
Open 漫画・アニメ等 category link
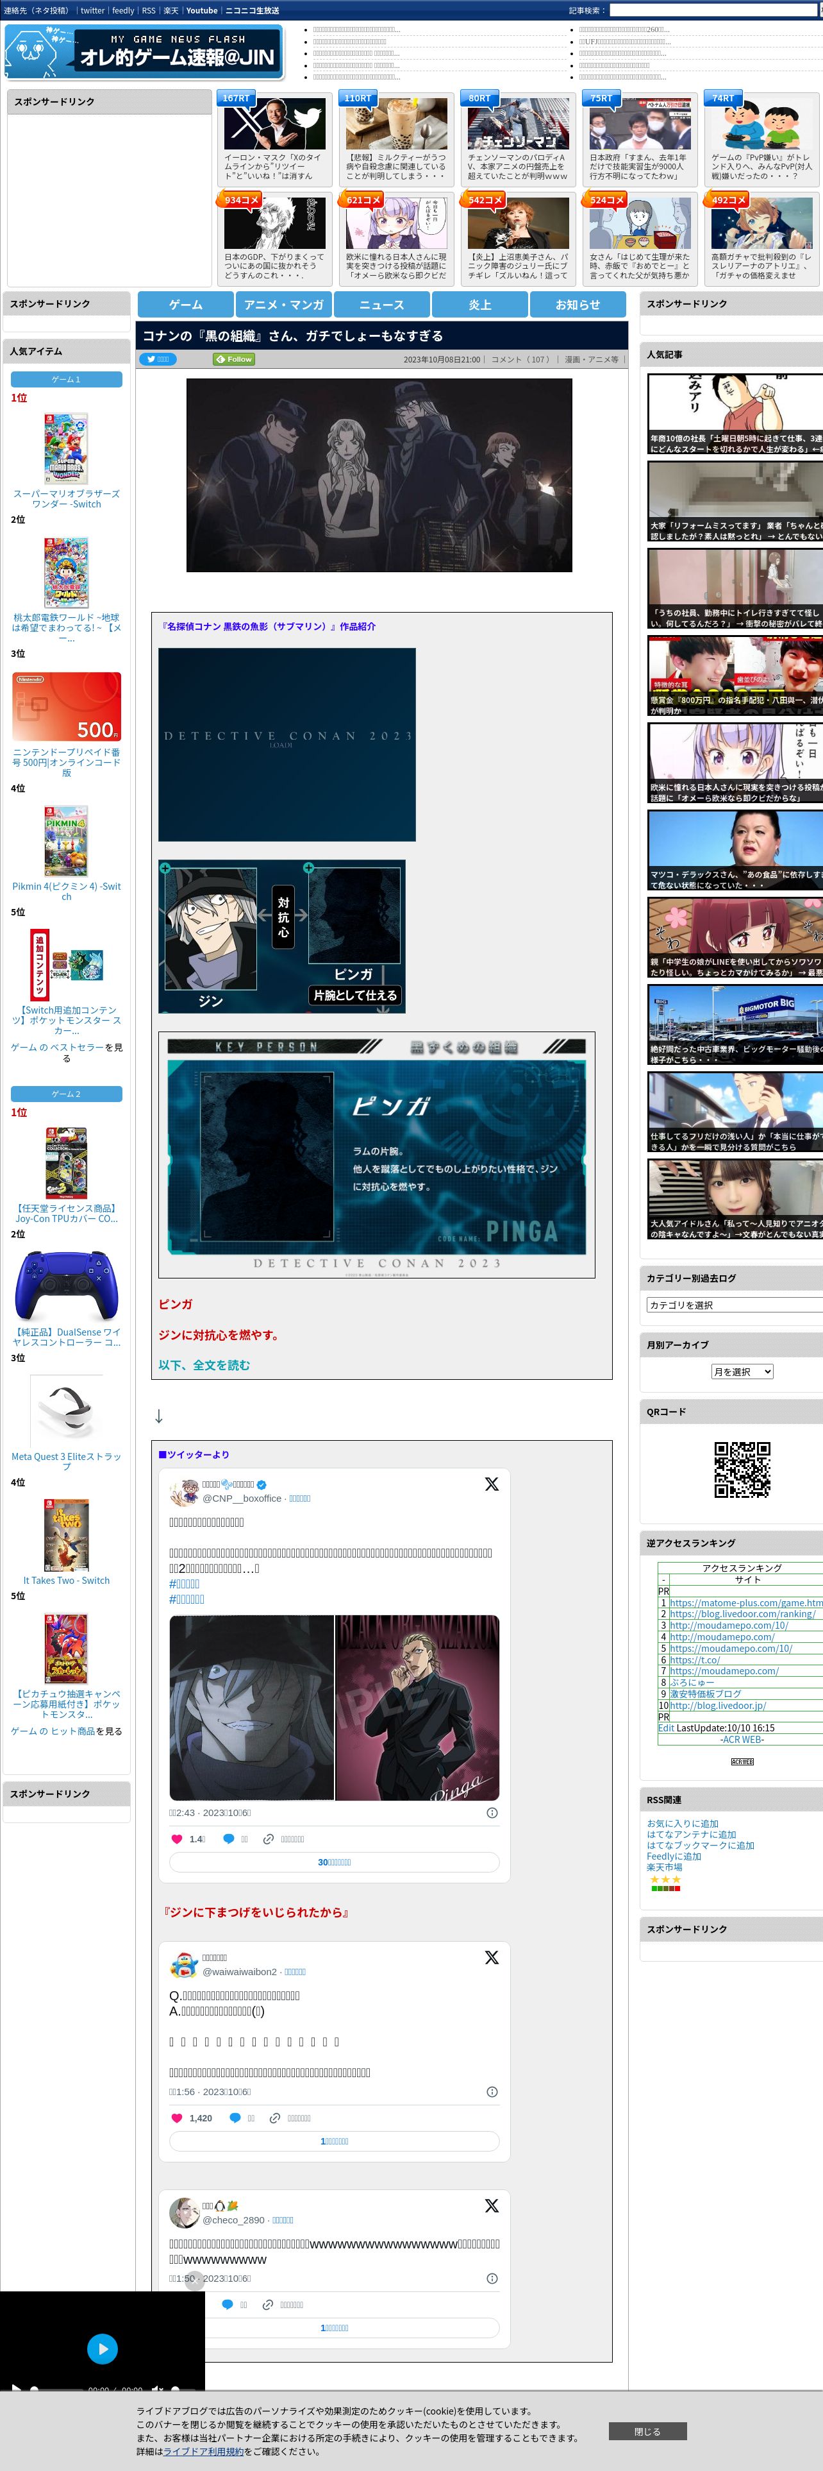591,360
